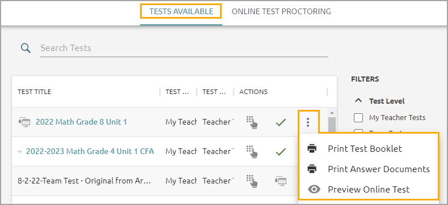Viewport: 448px width, 205px height.
Task: Select the Tests Available tab
Action: (x=181, y=11)
